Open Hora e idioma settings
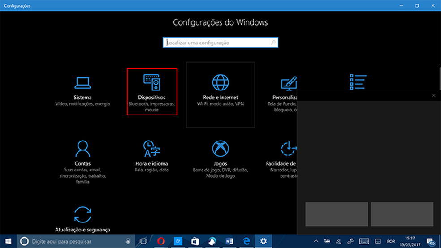This screenshot has height=248, width=441. (x=151, y=156)
